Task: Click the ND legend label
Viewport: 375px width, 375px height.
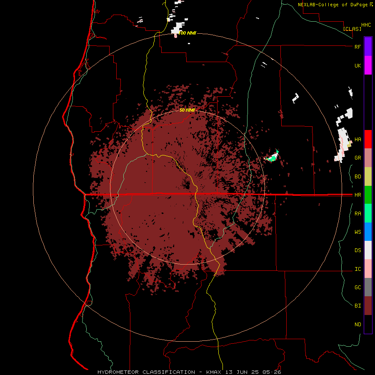Action: [x=357, y=325]
